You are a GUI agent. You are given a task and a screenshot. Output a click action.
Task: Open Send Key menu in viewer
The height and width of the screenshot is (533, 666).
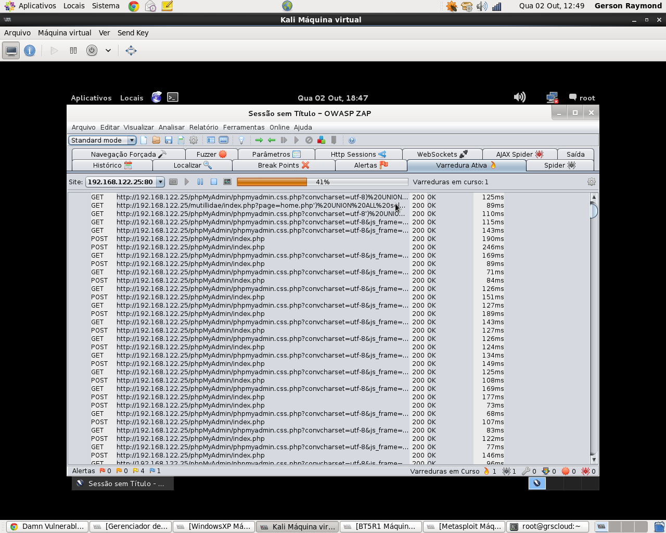[x=133, y=33]
